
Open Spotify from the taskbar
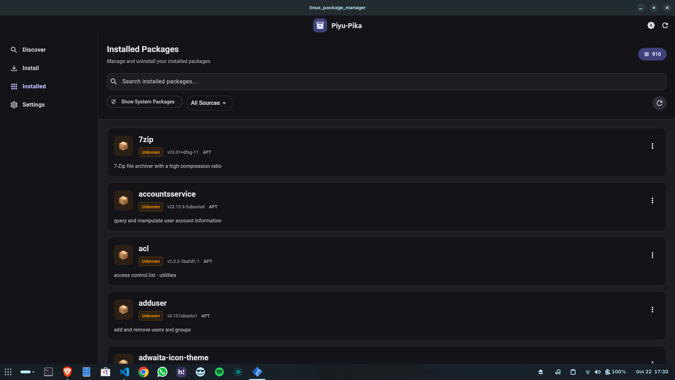(219, 372)
